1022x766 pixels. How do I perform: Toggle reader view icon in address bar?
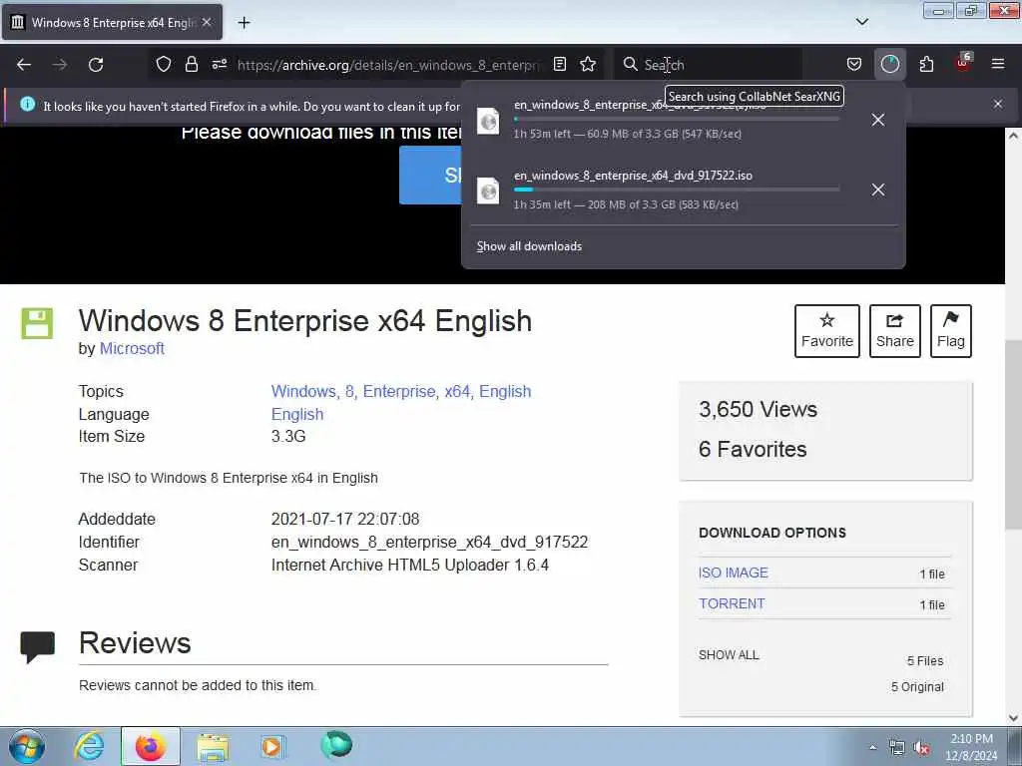coord(560,64)
